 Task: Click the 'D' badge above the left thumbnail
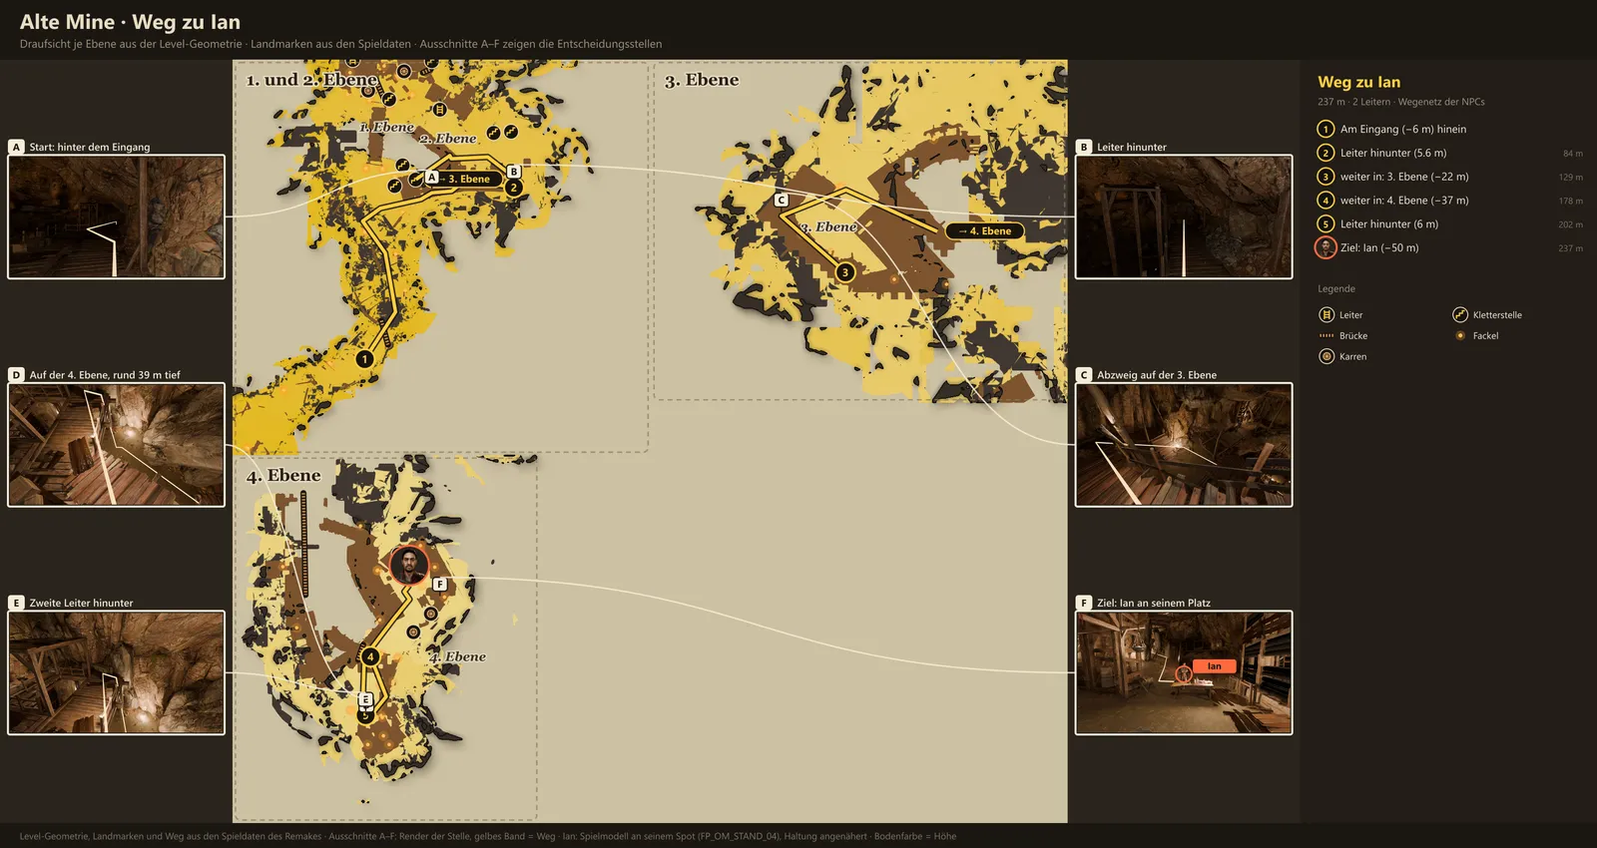tap(16, 375)
